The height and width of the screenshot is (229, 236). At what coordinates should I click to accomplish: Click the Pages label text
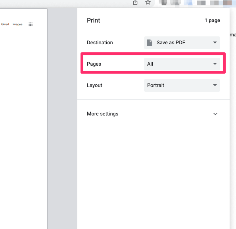pyautogui.click(x=94, y=64)
